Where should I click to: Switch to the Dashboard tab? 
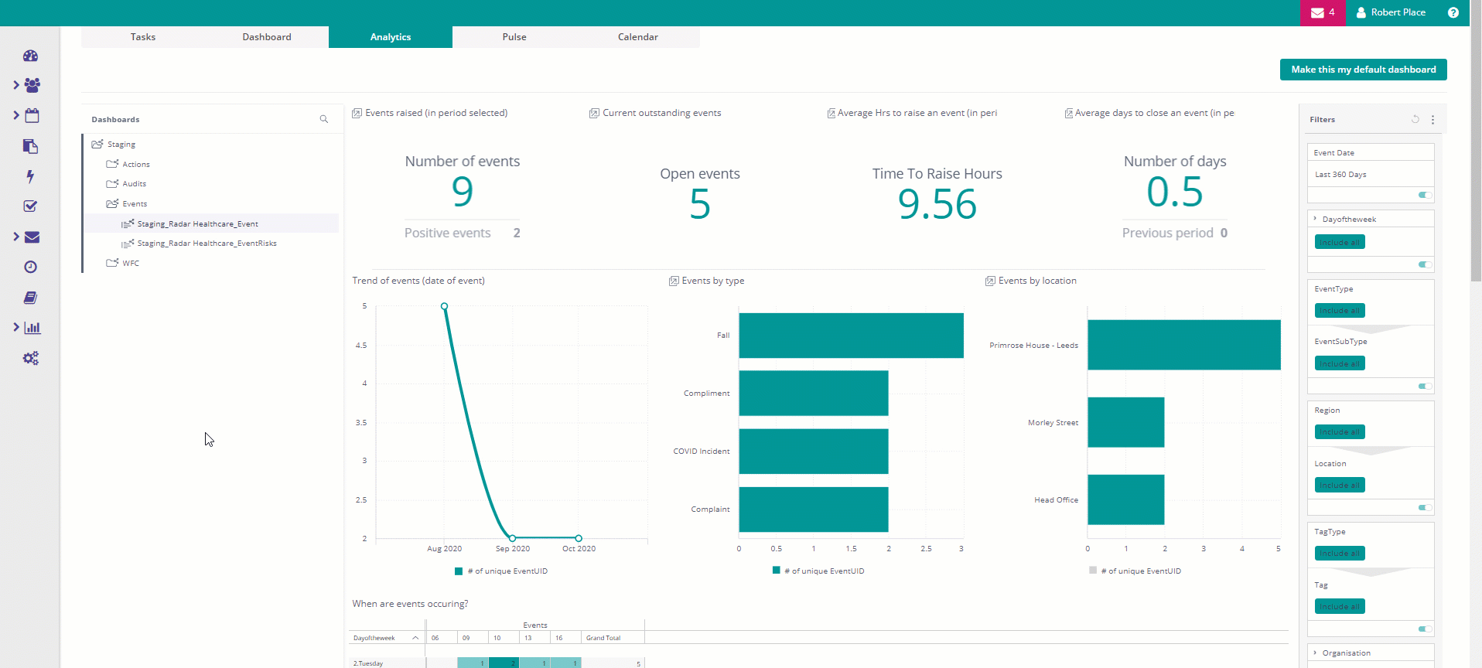click(x=267, y=37)
